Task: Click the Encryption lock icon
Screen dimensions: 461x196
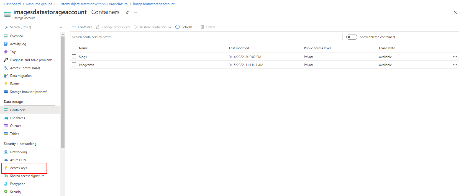Action: pyautogui.click(x=6, y=184)
